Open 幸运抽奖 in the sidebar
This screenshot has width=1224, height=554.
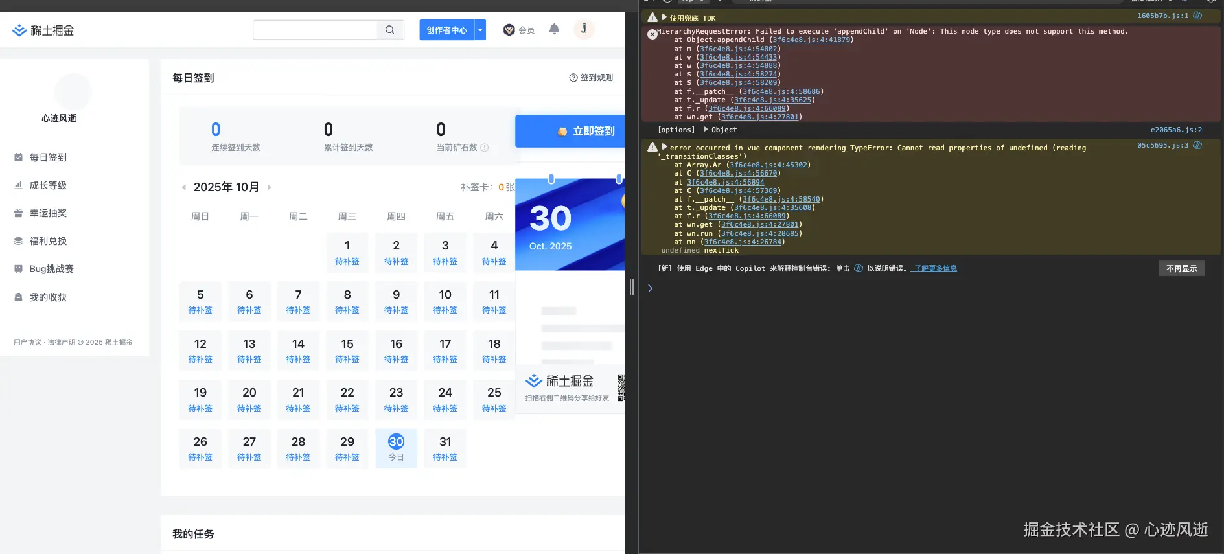(x=47, y=213)
